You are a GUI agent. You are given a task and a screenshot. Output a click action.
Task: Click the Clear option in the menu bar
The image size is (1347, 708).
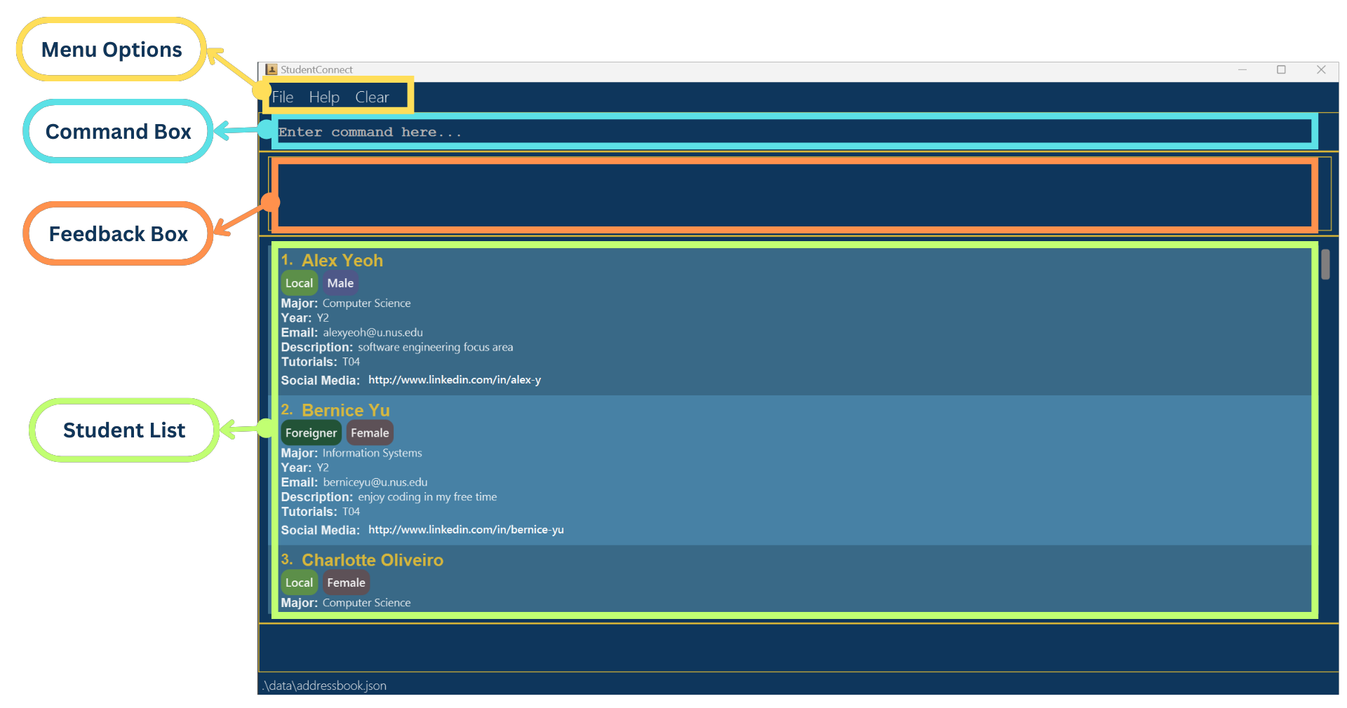371,97
